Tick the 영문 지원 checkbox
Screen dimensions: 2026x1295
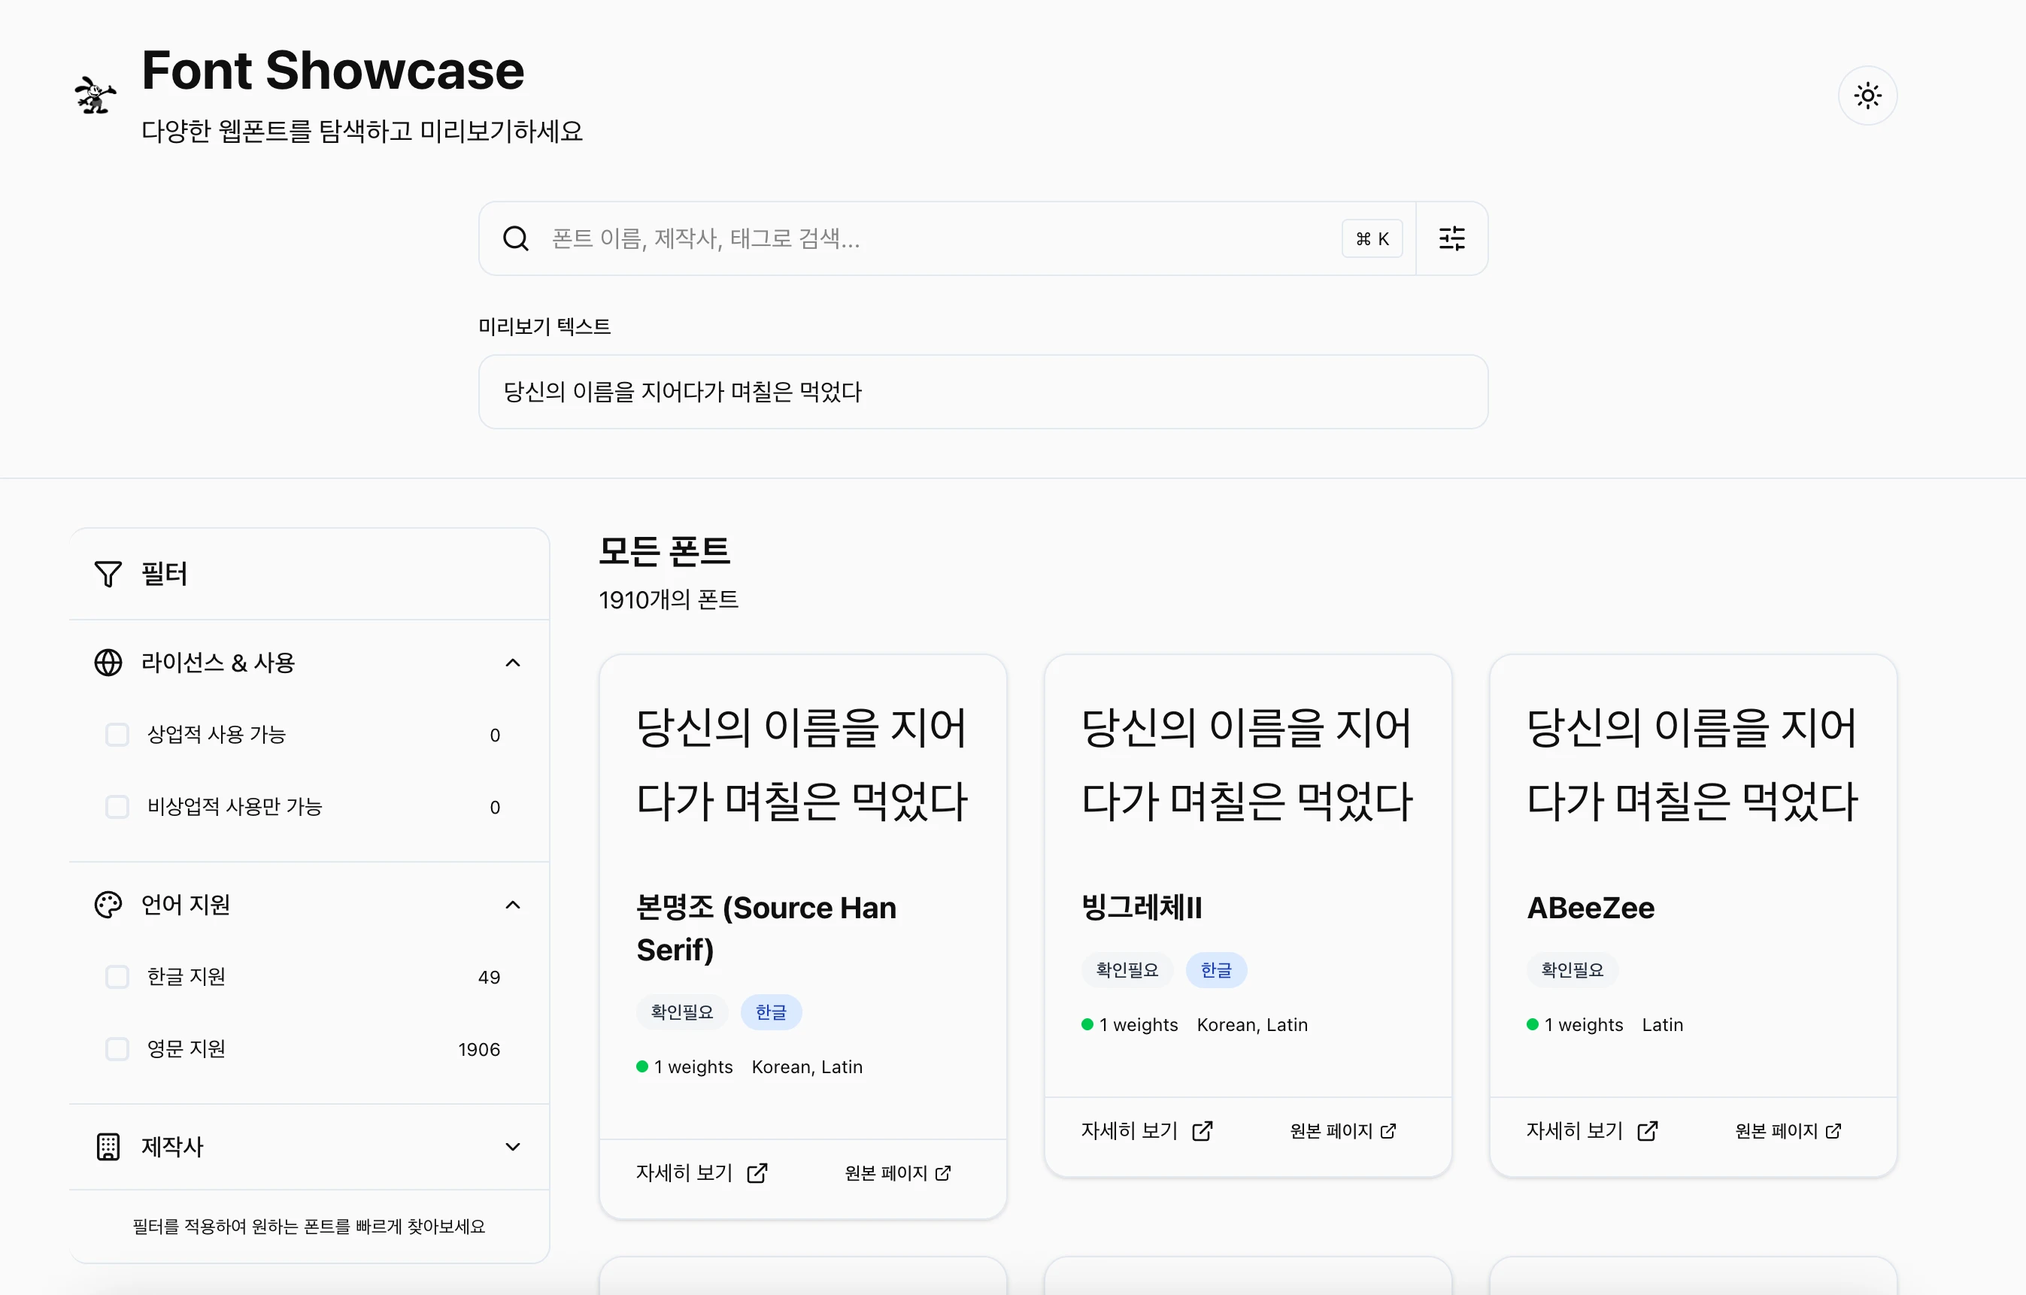pyautogui.click(x=117, y=1048)
